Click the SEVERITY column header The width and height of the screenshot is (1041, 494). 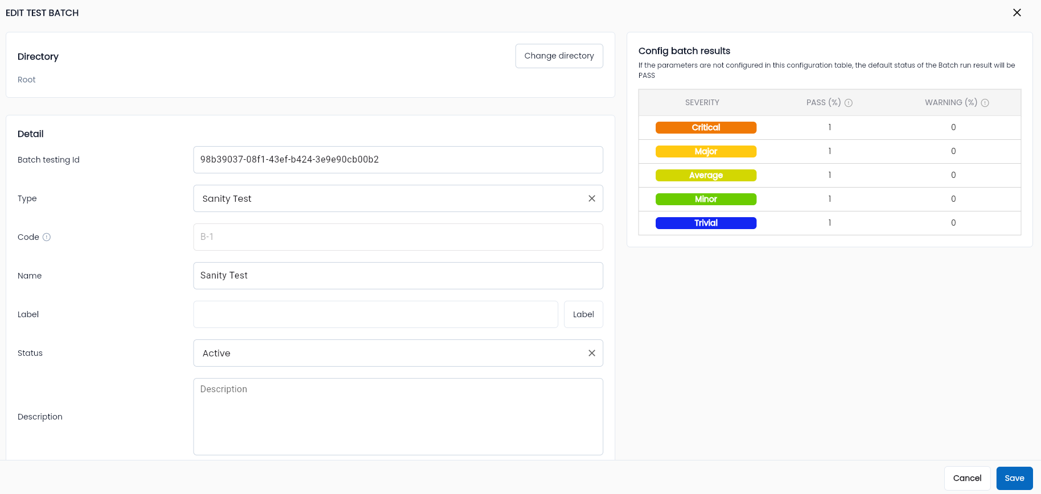pos(702,102)
